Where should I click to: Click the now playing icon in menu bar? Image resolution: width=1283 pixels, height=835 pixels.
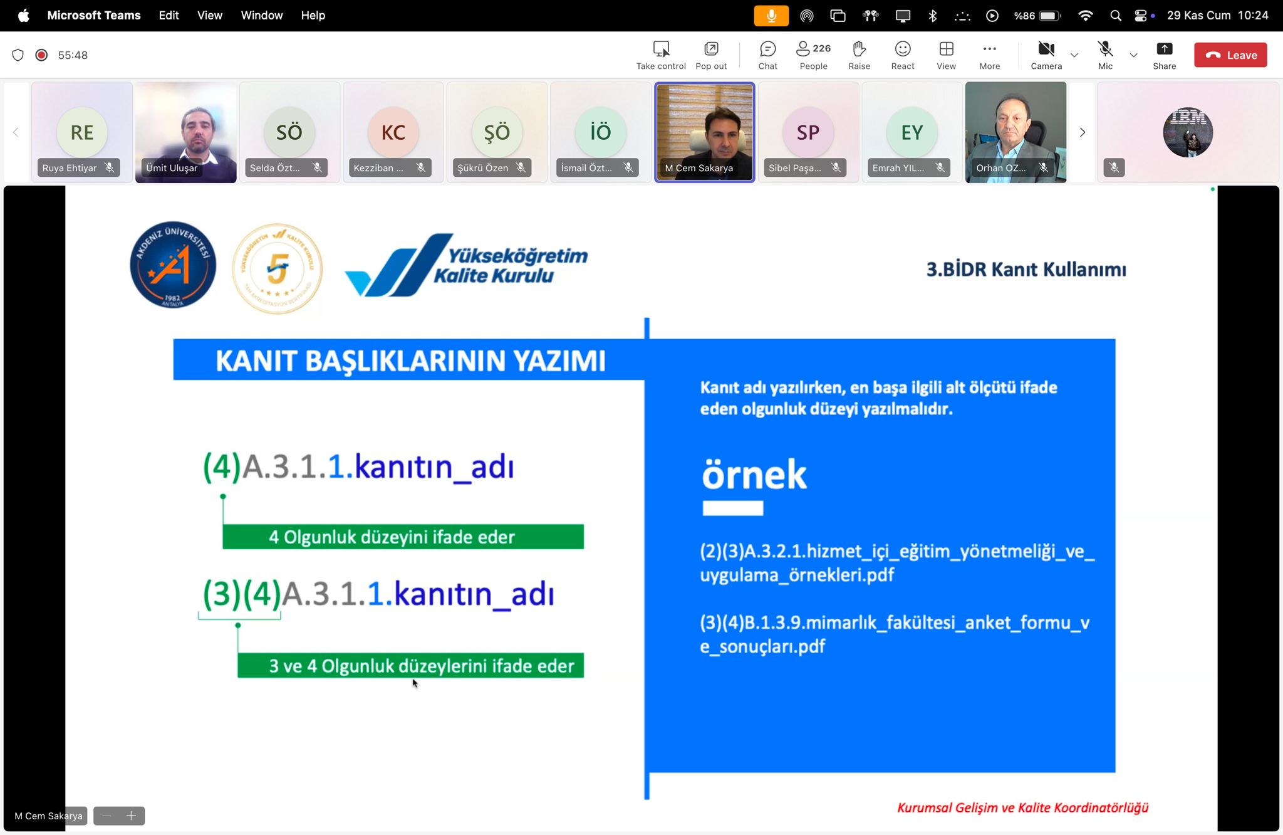tap(992, 16)
